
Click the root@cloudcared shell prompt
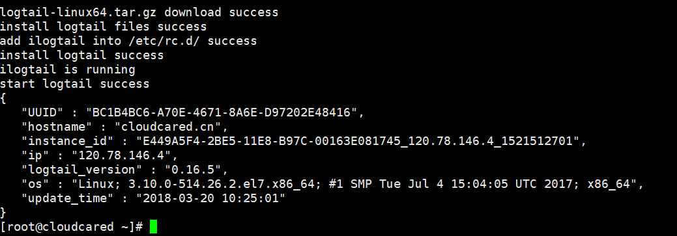(x=72, y=226)
